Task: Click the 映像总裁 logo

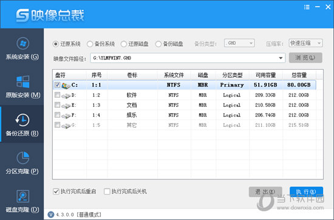Action: (50, 15)
